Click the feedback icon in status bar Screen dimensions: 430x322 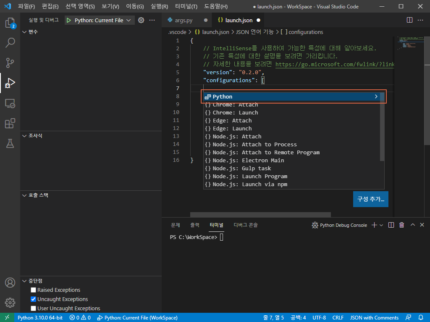408,317
